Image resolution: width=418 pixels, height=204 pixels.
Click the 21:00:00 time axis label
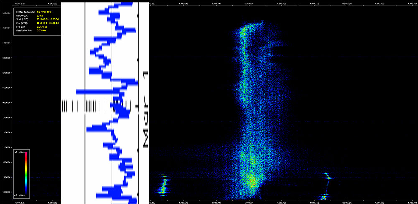coord(6,147)
